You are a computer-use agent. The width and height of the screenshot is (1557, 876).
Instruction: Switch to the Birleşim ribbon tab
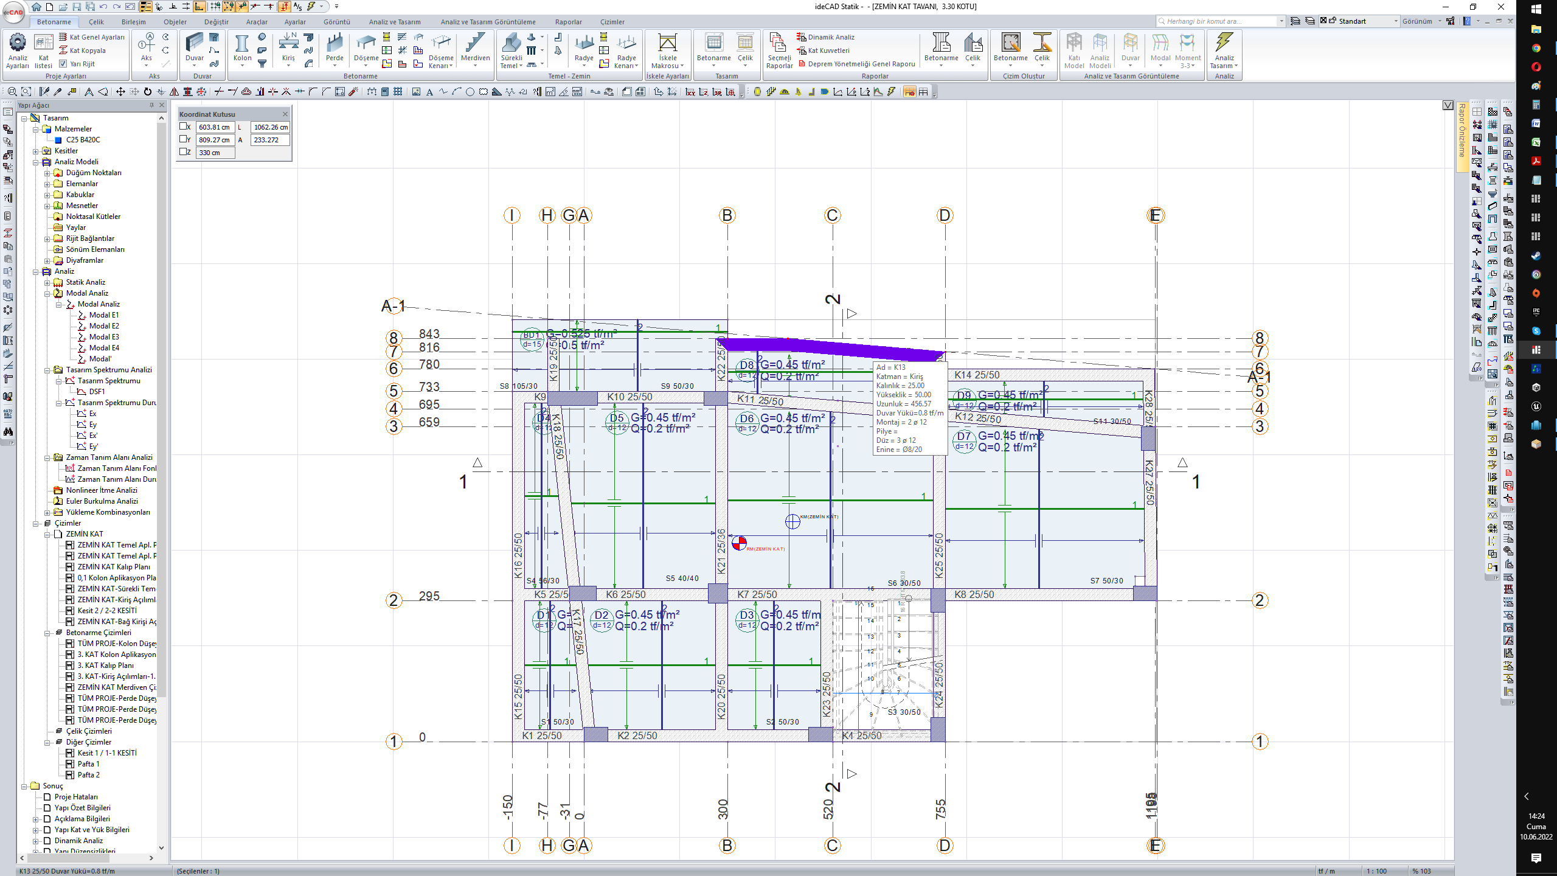click(x=133, y=22)
